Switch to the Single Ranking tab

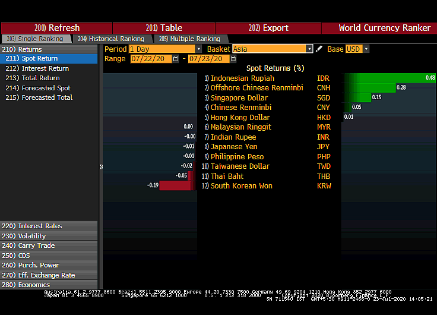[36, 39]
